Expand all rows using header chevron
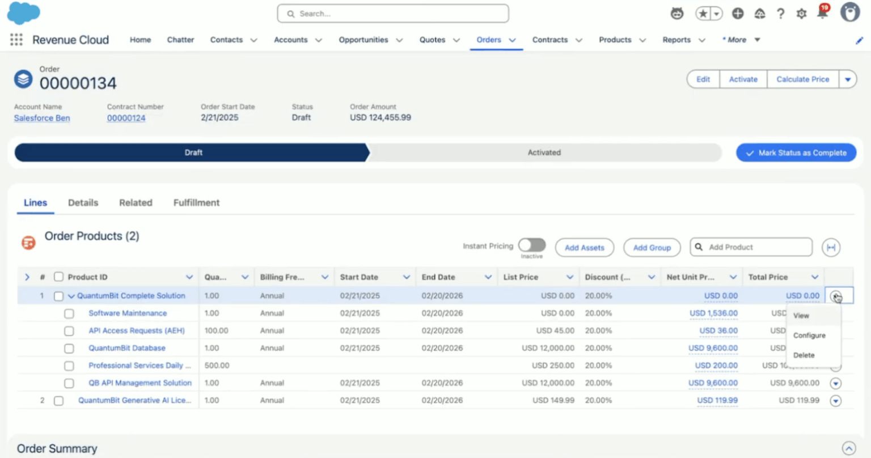The width and height of the screenshot is (871, 458). tap(27, 277)
